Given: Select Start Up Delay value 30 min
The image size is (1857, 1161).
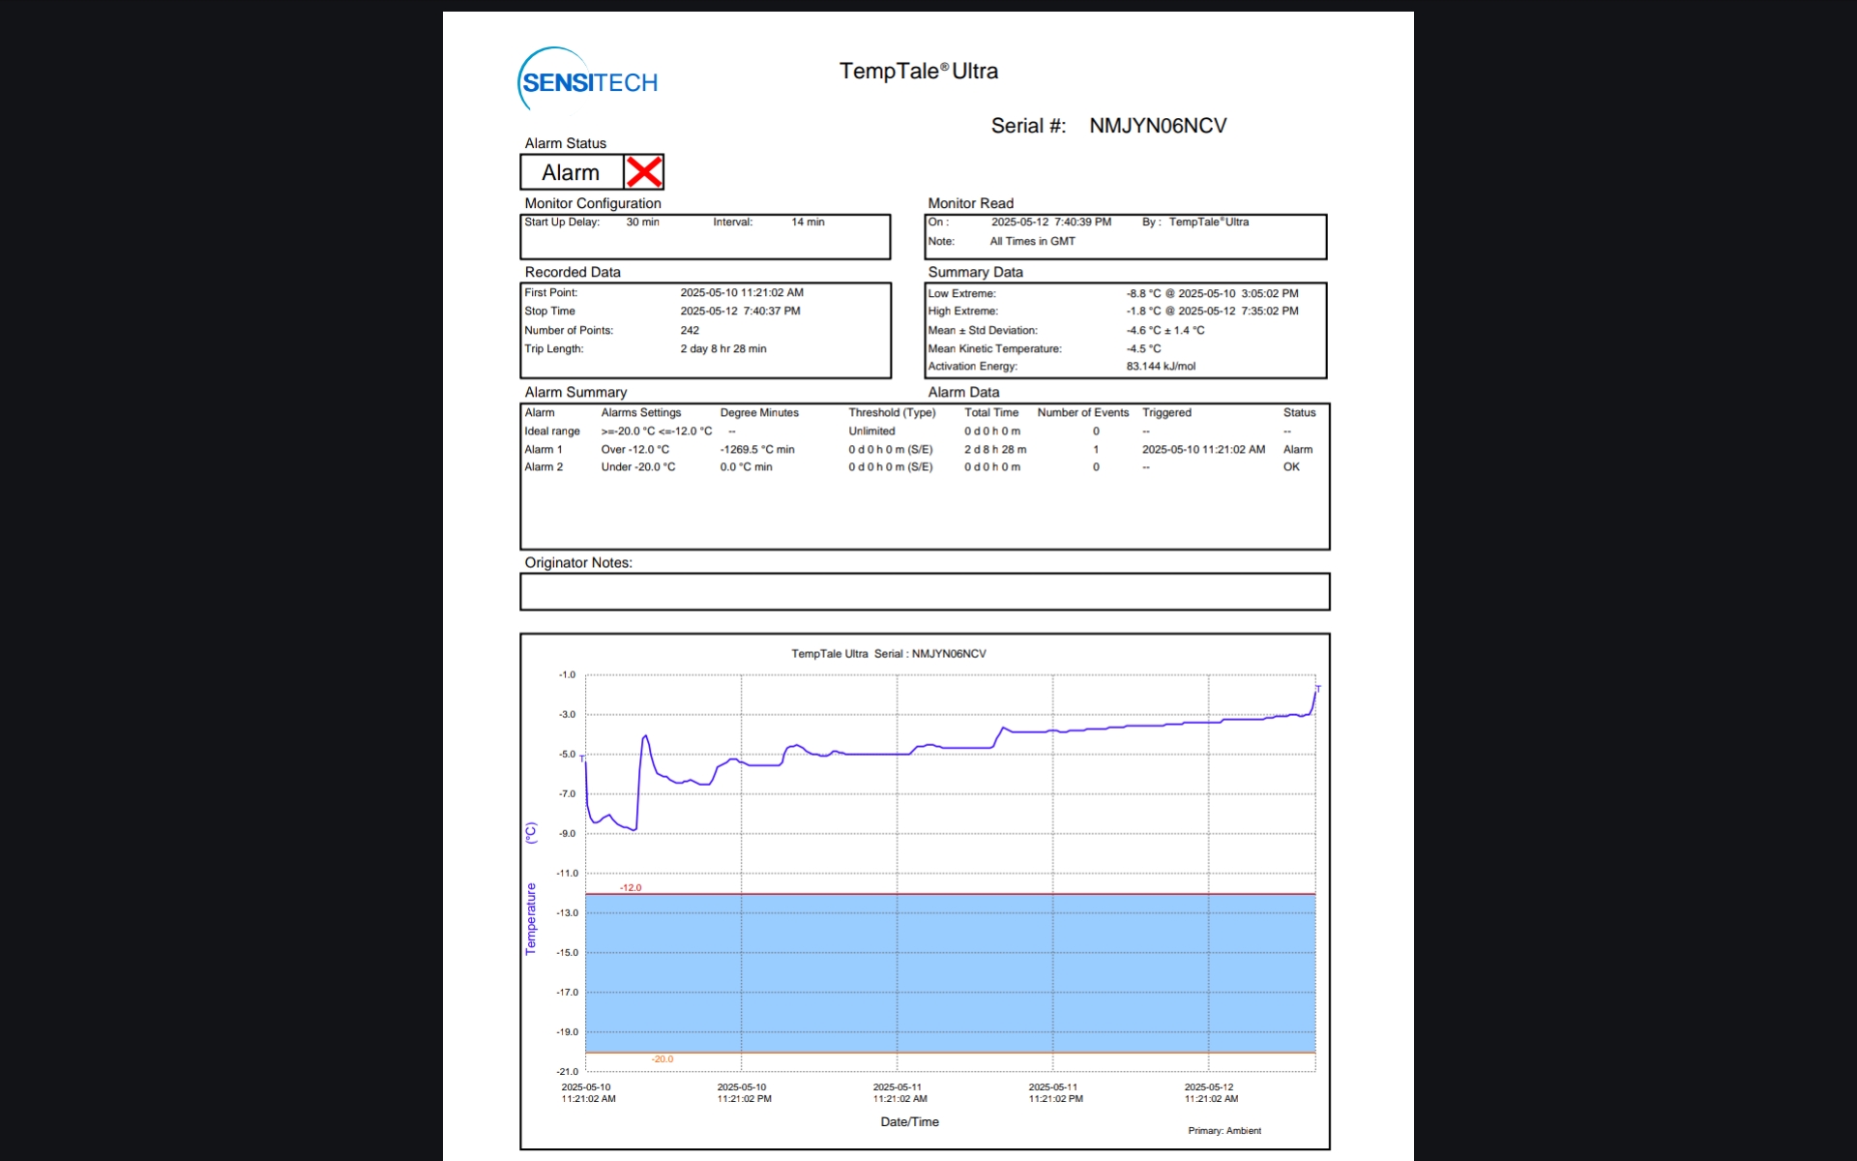Looking at the screenshot, I should (x=642, y=223).
